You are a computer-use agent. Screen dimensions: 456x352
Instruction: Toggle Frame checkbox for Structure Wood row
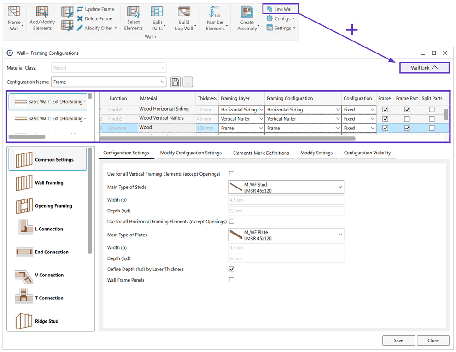pos(385,128)
